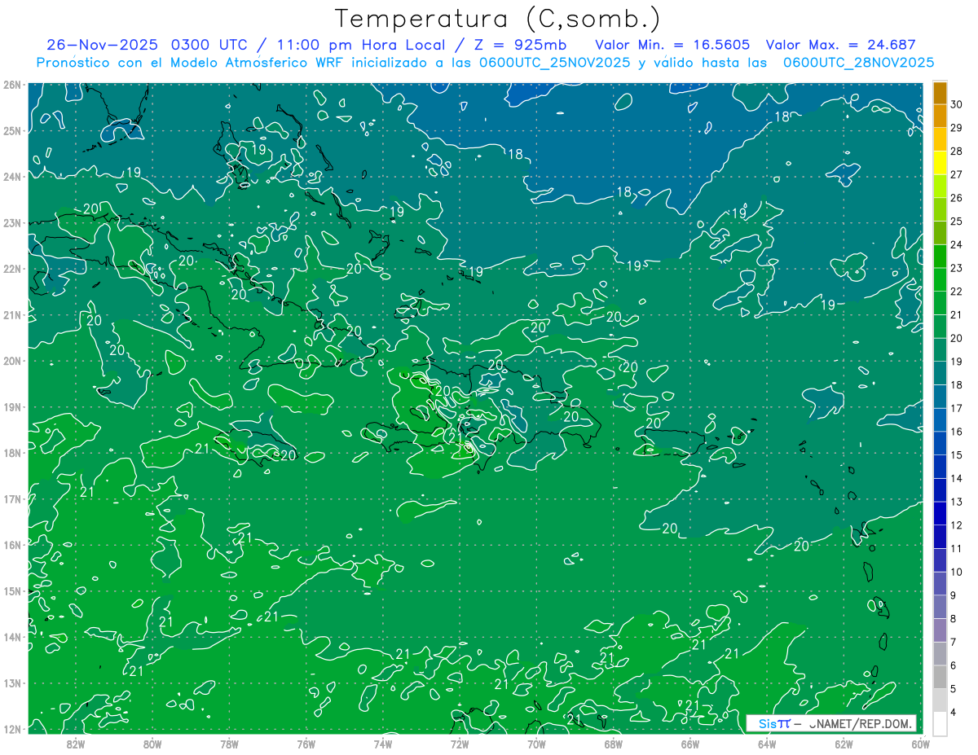The height and width of the screenshot is (755, 978).
Task: Select the blue swatch between 16 and 17
Action: point(940,420)
